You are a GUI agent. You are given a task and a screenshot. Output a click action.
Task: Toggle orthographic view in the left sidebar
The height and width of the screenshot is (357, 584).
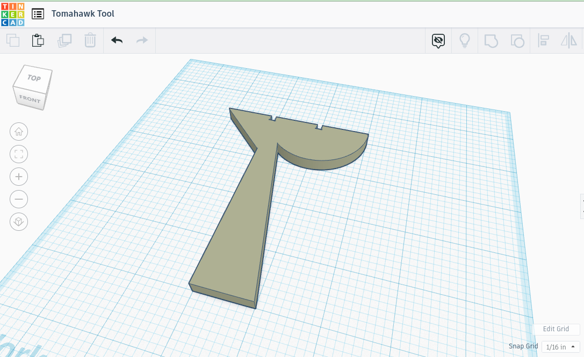pos(19,222)
